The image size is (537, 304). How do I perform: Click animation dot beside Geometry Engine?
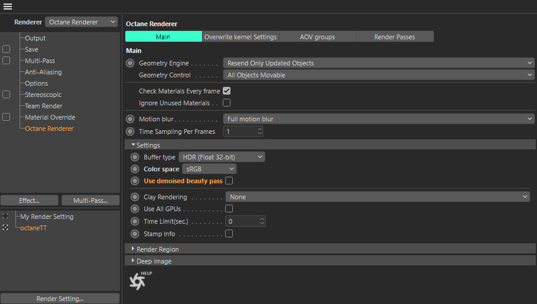[x=130, y=63]
